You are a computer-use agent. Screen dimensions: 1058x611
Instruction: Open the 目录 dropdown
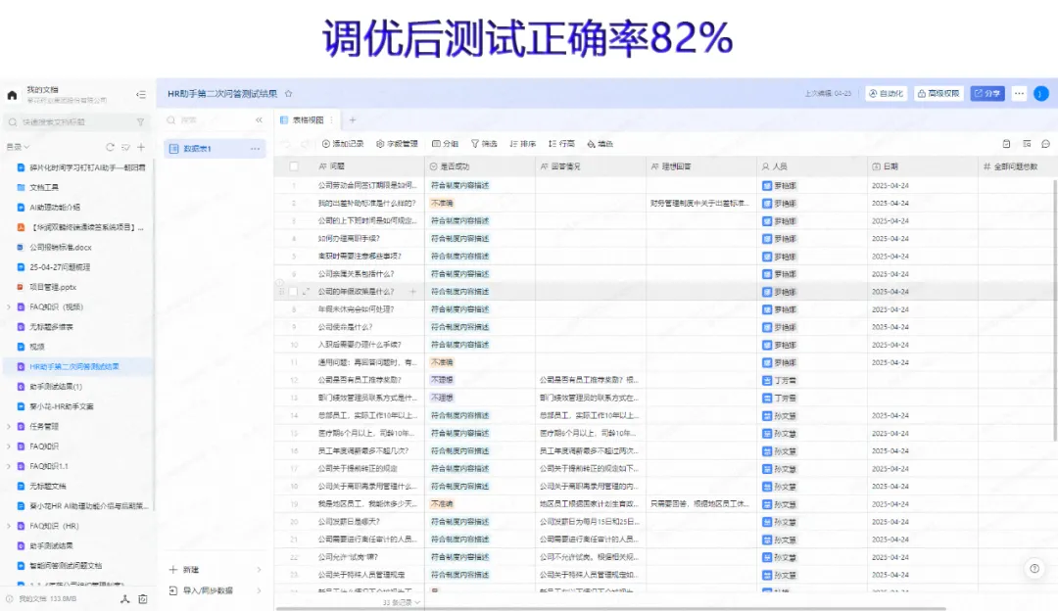18,146
